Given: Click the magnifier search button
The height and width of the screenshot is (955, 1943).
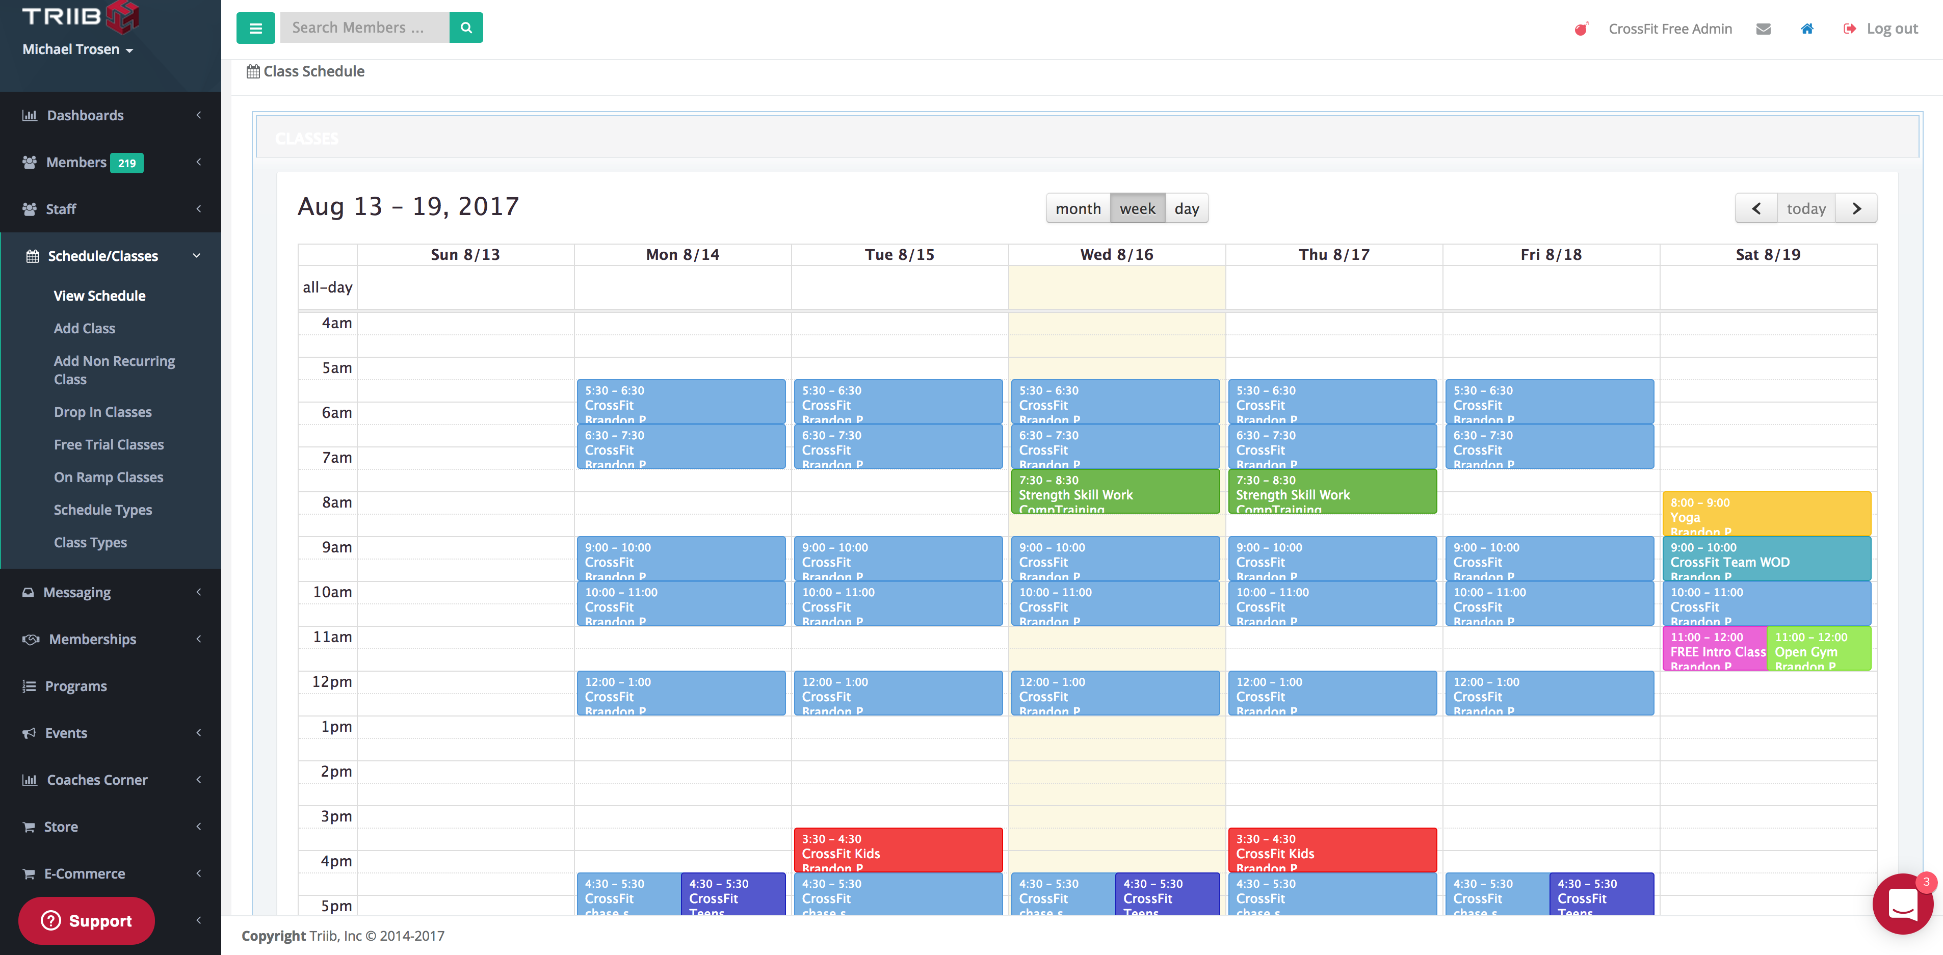Looking at the screenshot, I should tap(466, 28).
